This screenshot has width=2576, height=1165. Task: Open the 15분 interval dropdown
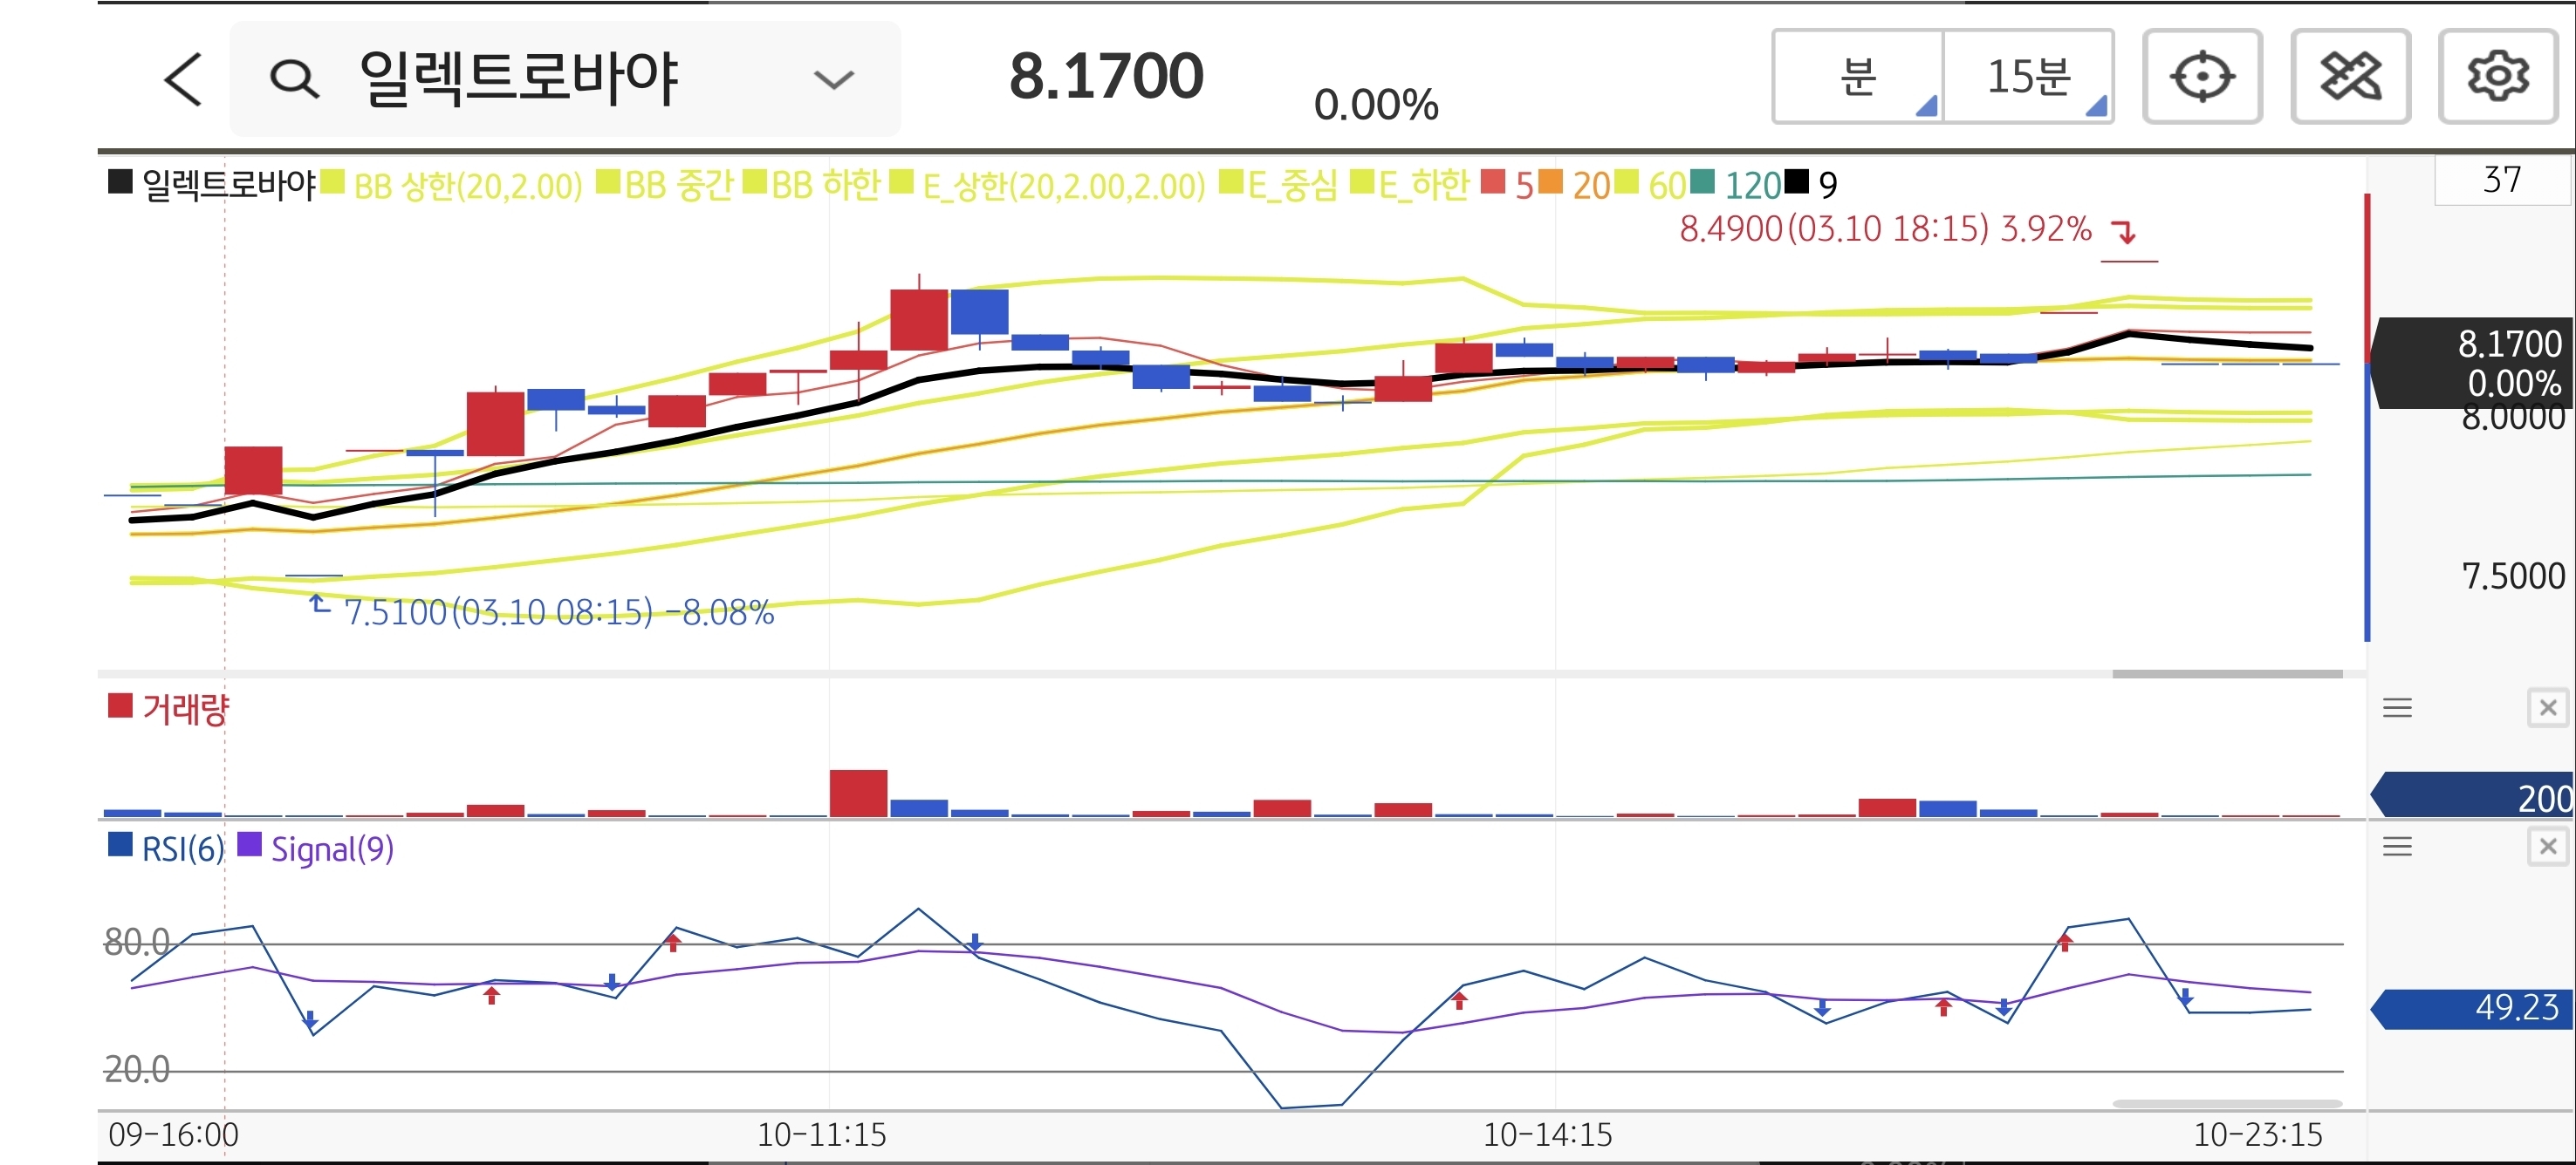click(x=2028, y=77)
